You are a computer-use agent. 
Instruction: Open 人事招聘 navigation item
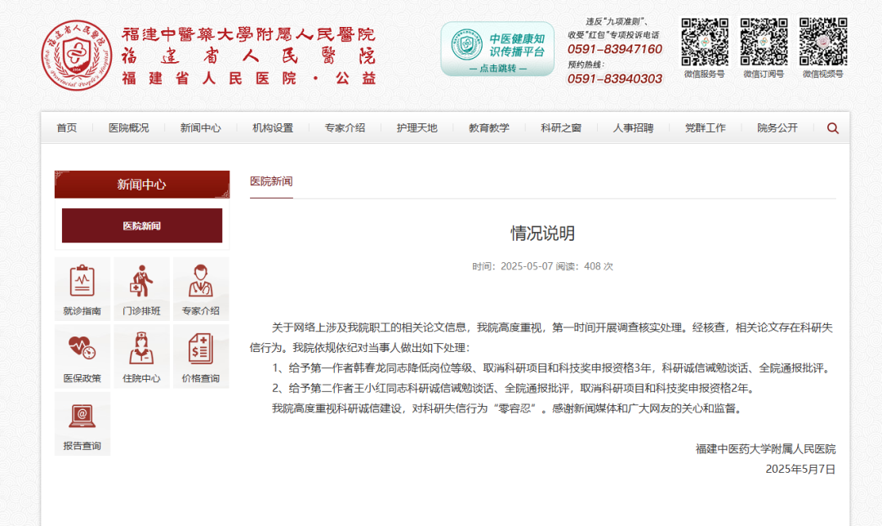(x=633, y=127)
